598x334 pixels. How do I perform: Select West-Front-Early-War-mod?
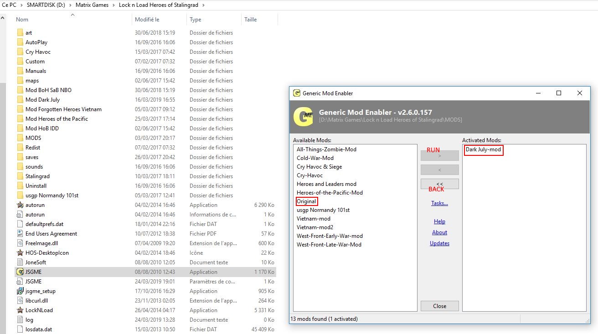tap(330, 236)
